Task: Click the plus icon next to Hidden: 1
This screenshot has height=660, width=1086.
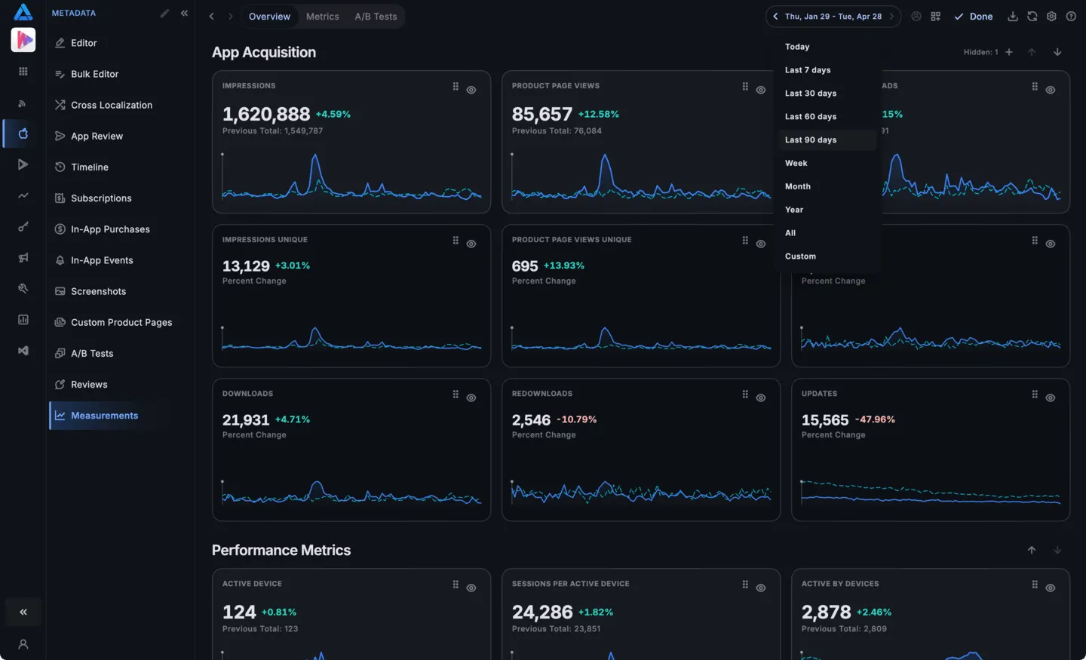Action: pyautogui.click(x=1009, y=52)
